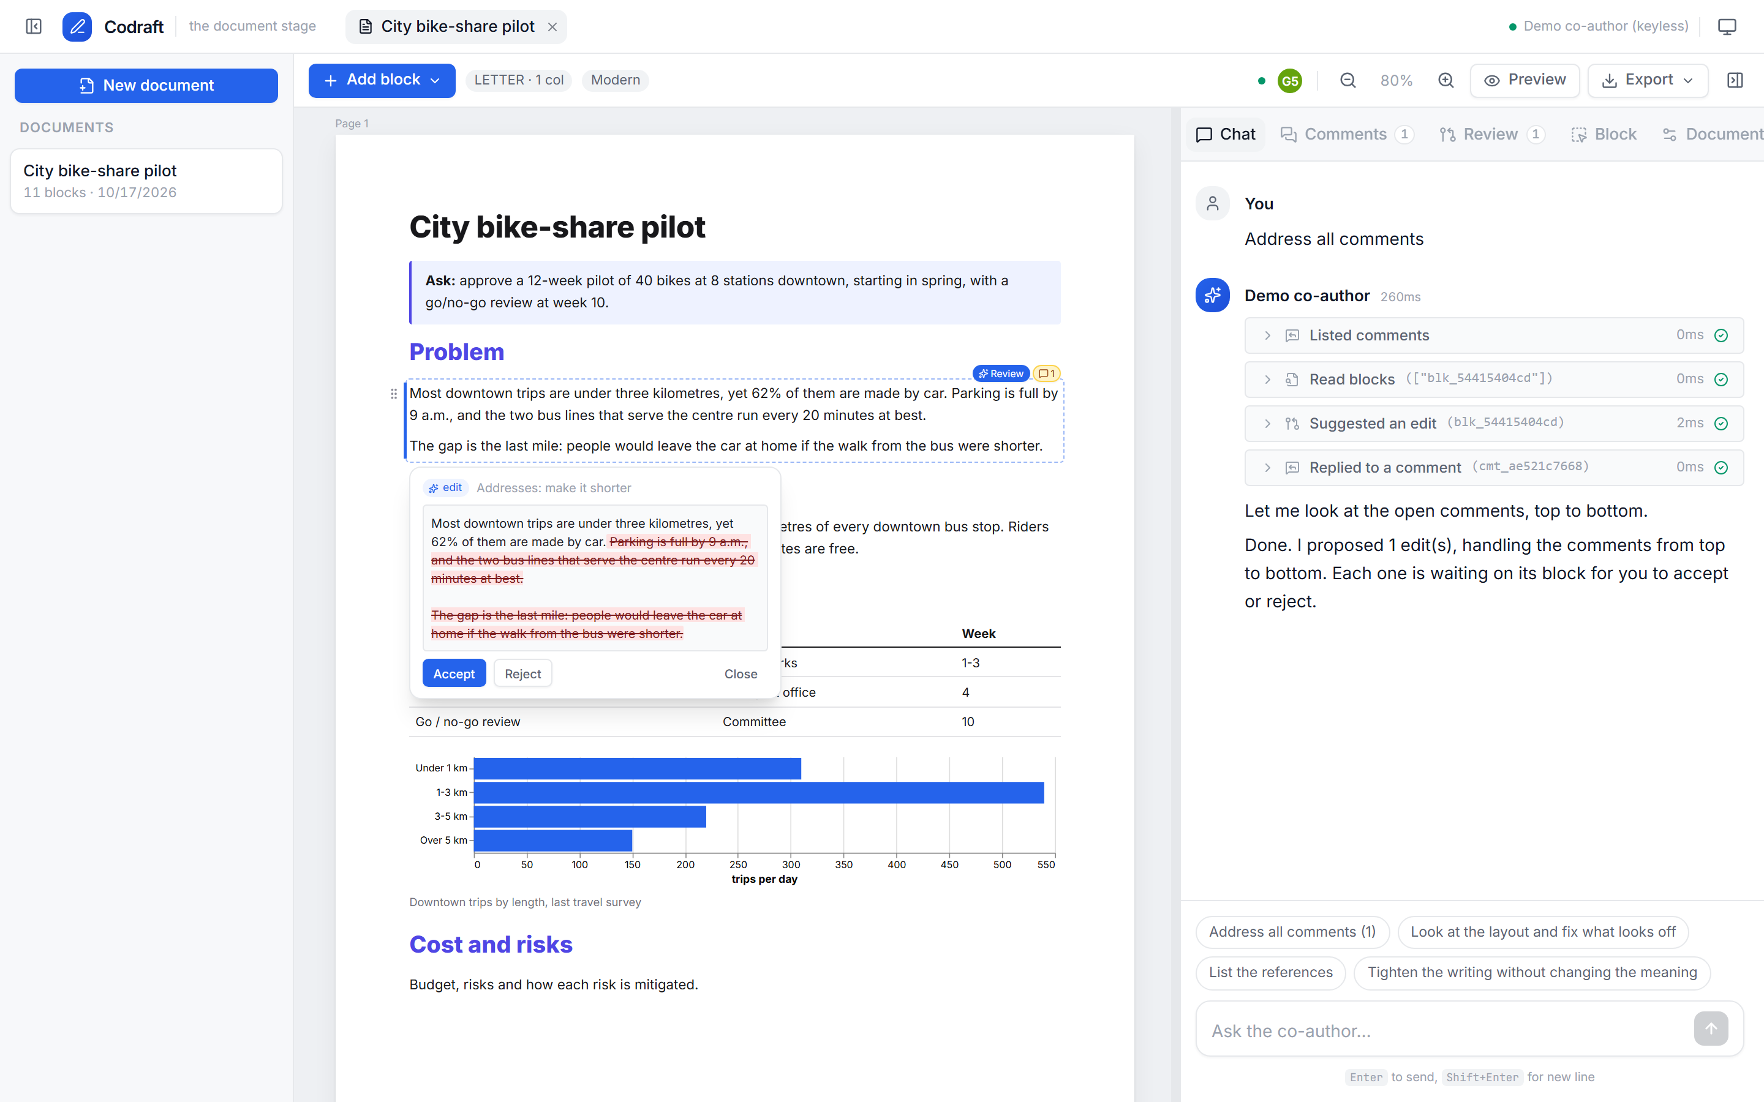Zoom in with the plus magnifier
1764x1102 pixels.
[1446, 80]
